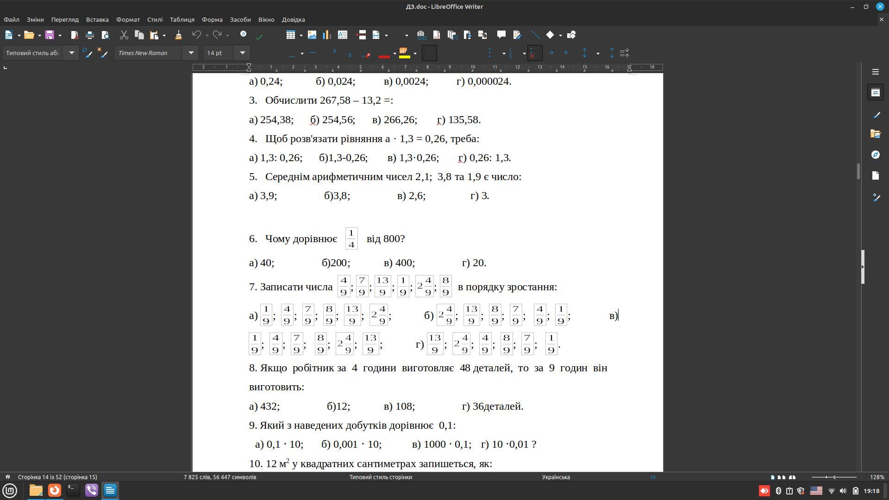The width and height of the screenshot is (889, 500).
Task: Click the Clone formatting paintbrush icon
Action: pyautogui.click(x=178, y=35)
